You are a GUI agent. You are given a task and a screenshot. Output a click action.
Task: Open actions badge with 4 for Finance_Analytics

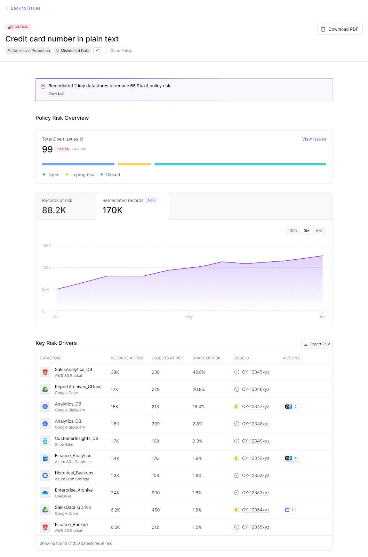(291, 458)
